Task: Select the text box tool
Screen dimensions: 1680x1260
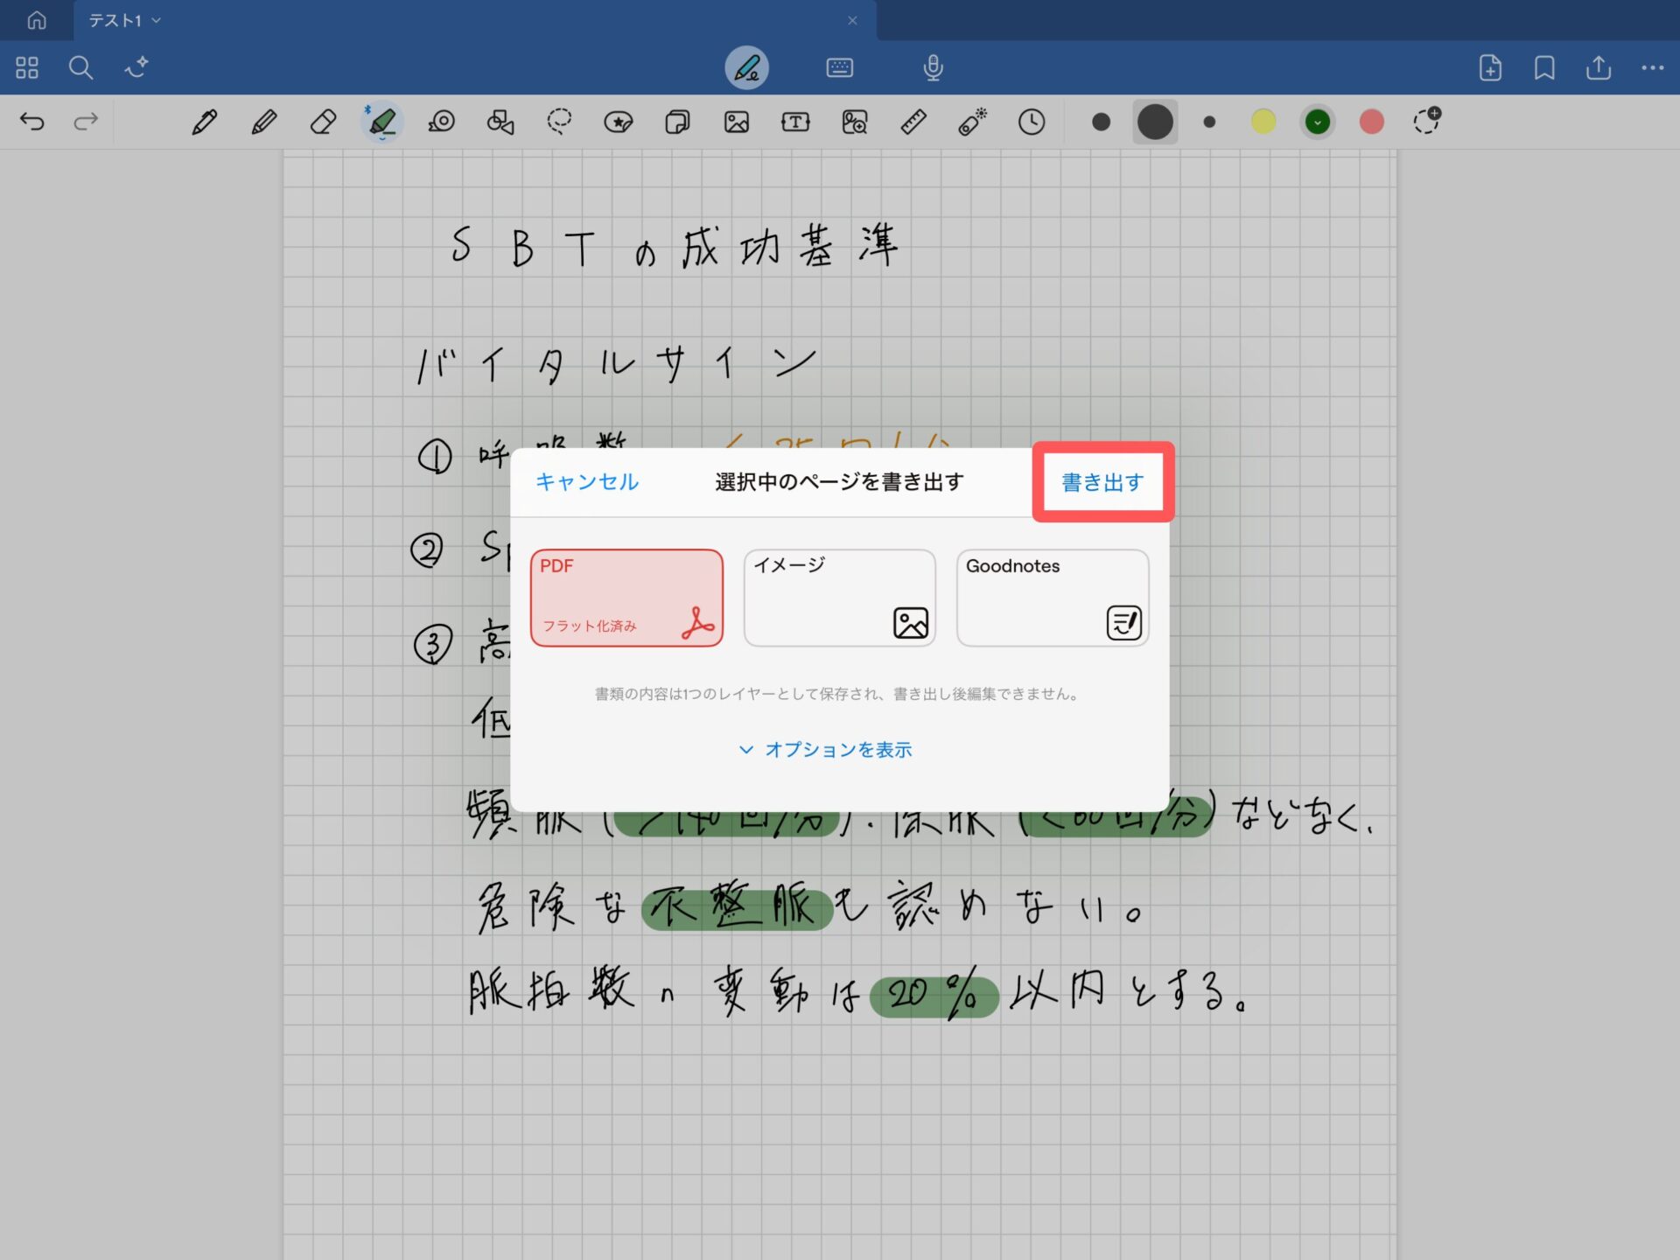Action: click(794, 122)
